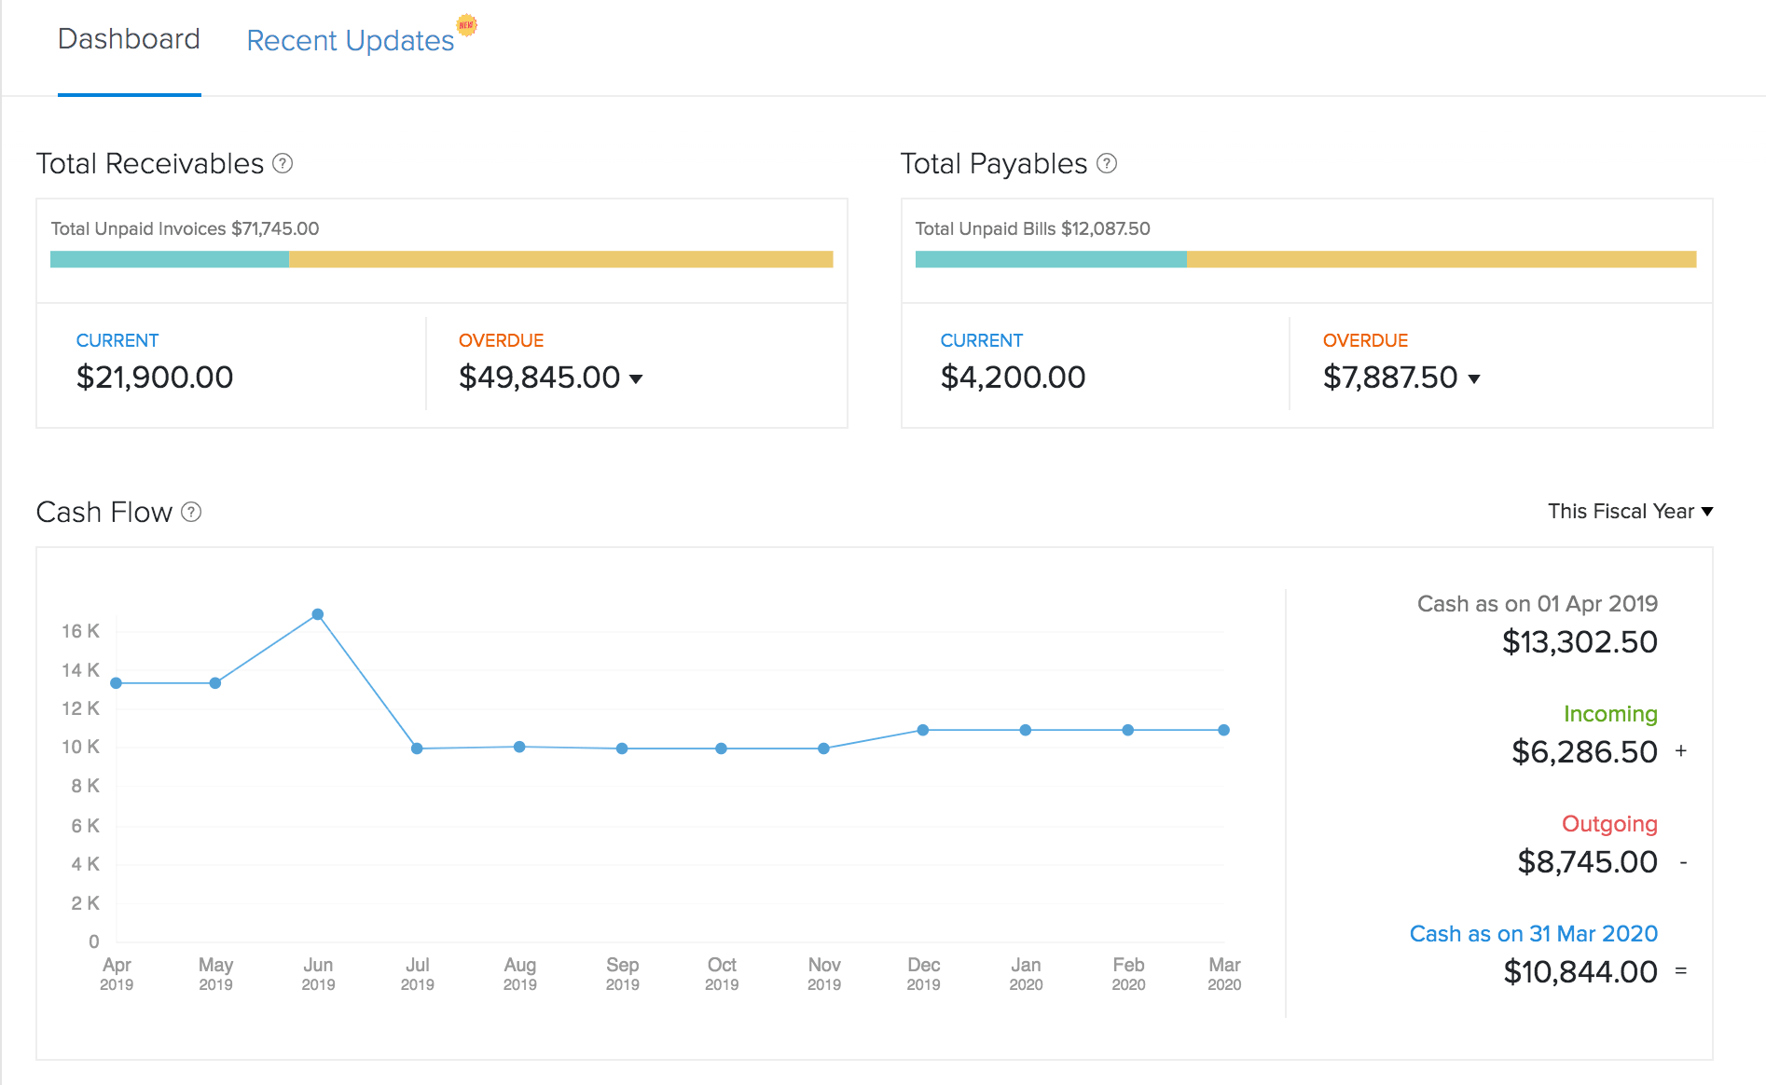This screenshot has width=1766, height=1085.
Task: Open the Total Receivables help icon
Action: 282,164
